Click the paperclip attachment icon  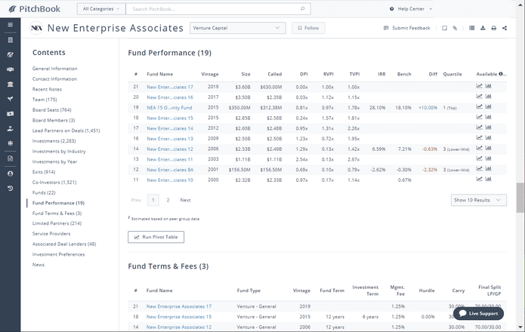[x=455, y=28]
